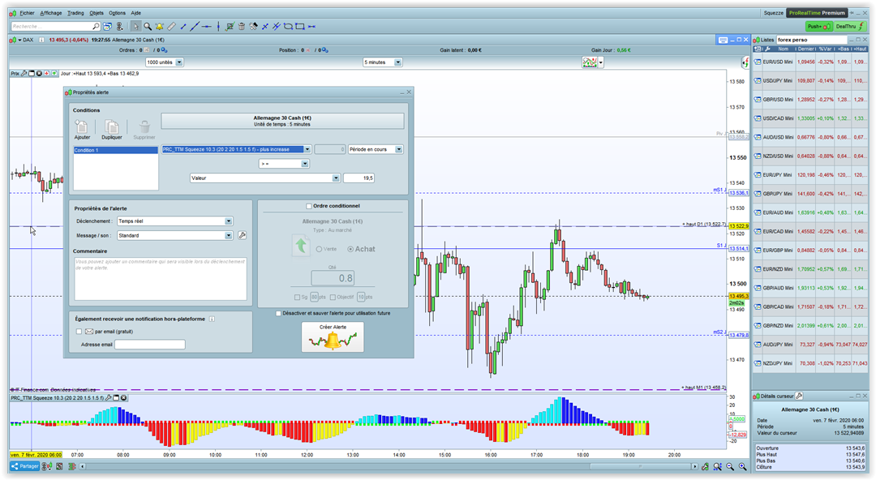The height and width of the screenshot is (480, 876).
Task: Click the DAX info icon
Action: pyautogui.click(x=41, y=40)
